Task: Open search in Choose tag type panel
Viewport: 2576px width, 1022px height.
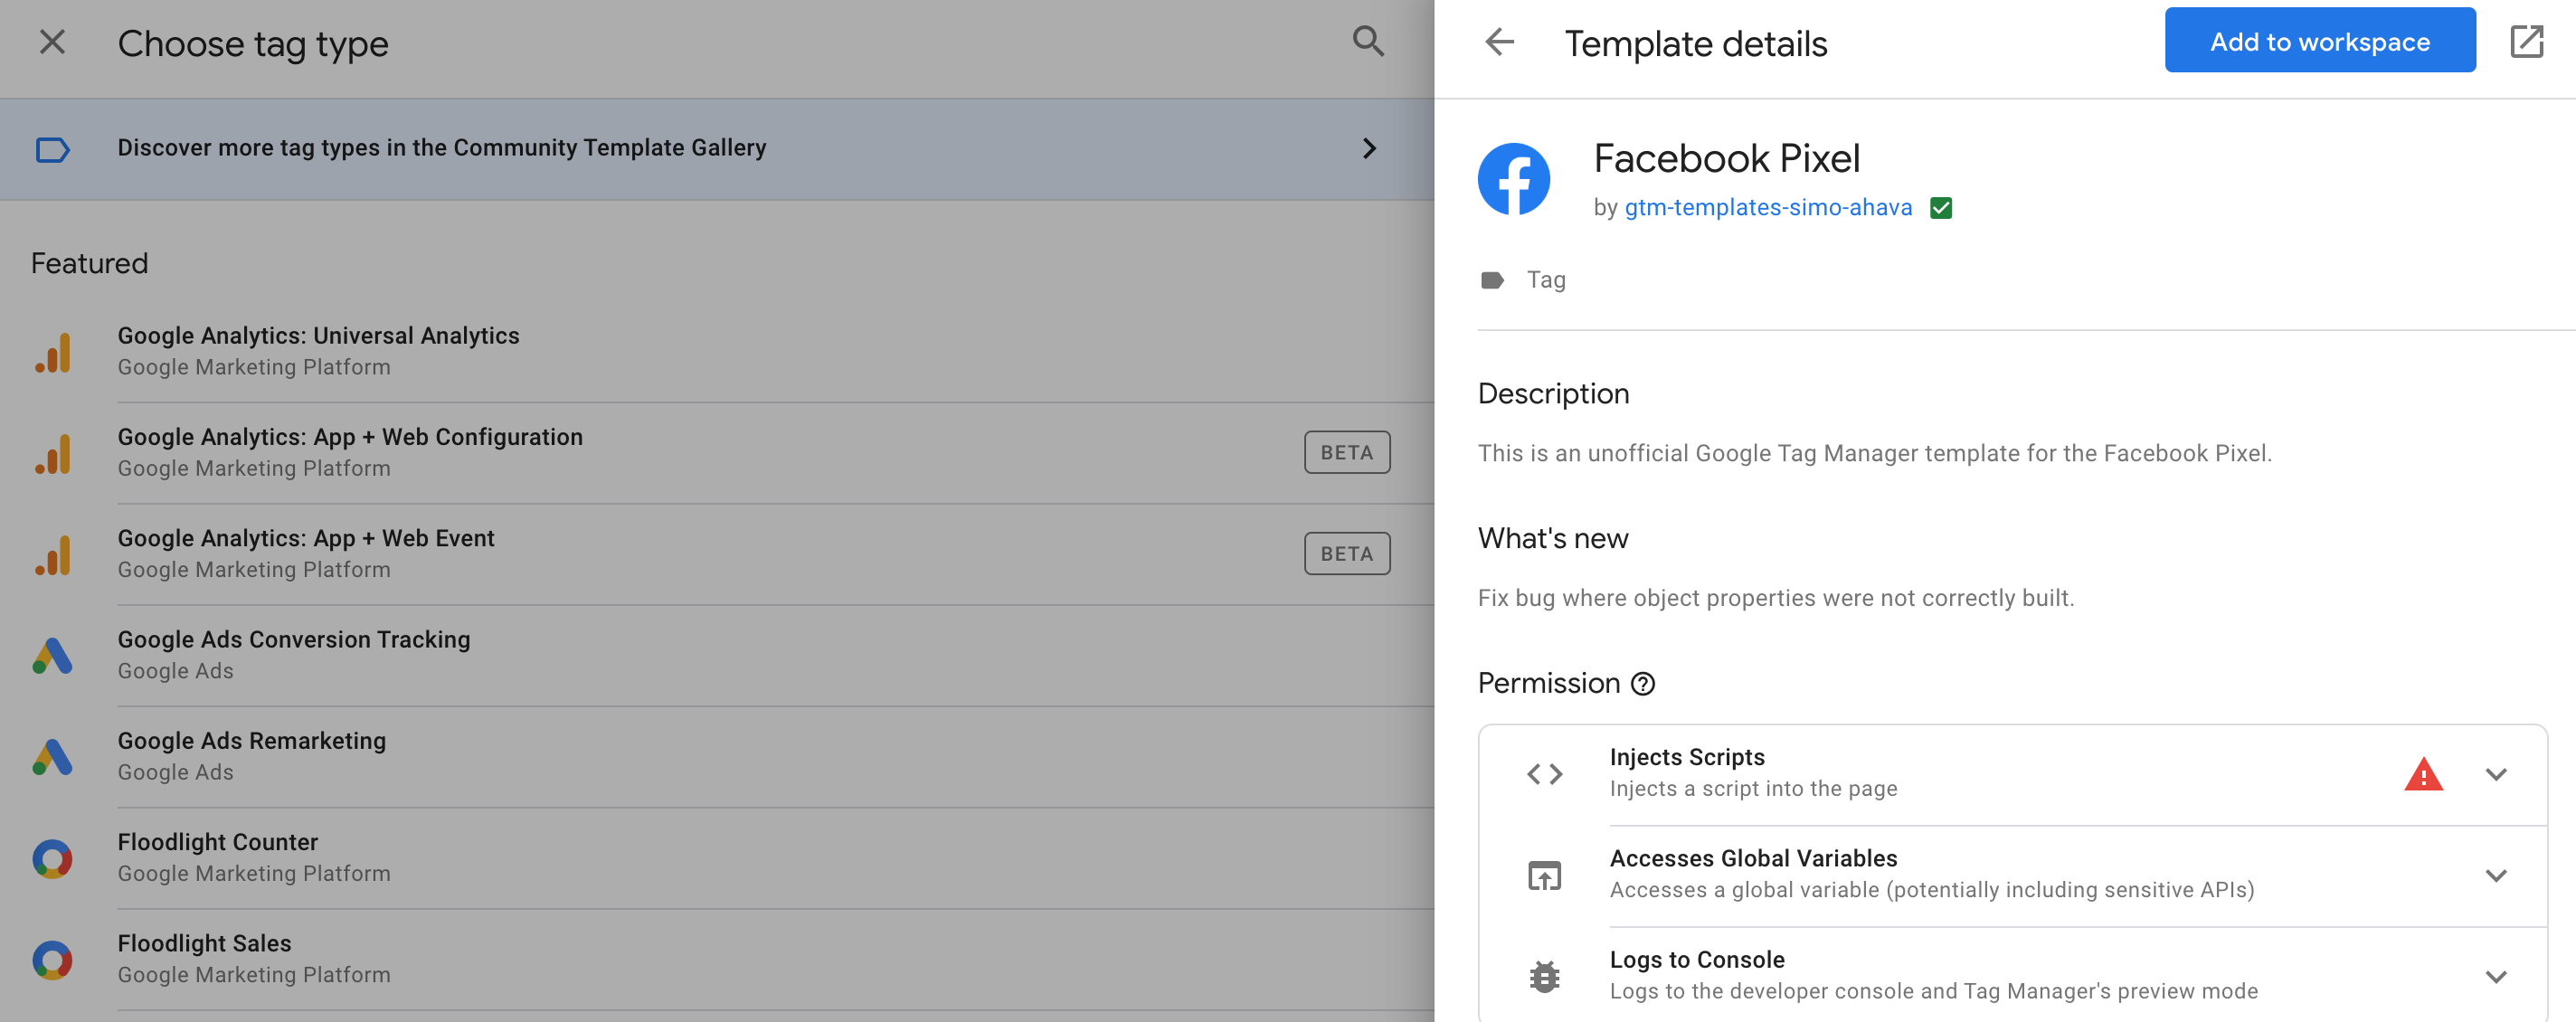Action: tap(1368, 42)
